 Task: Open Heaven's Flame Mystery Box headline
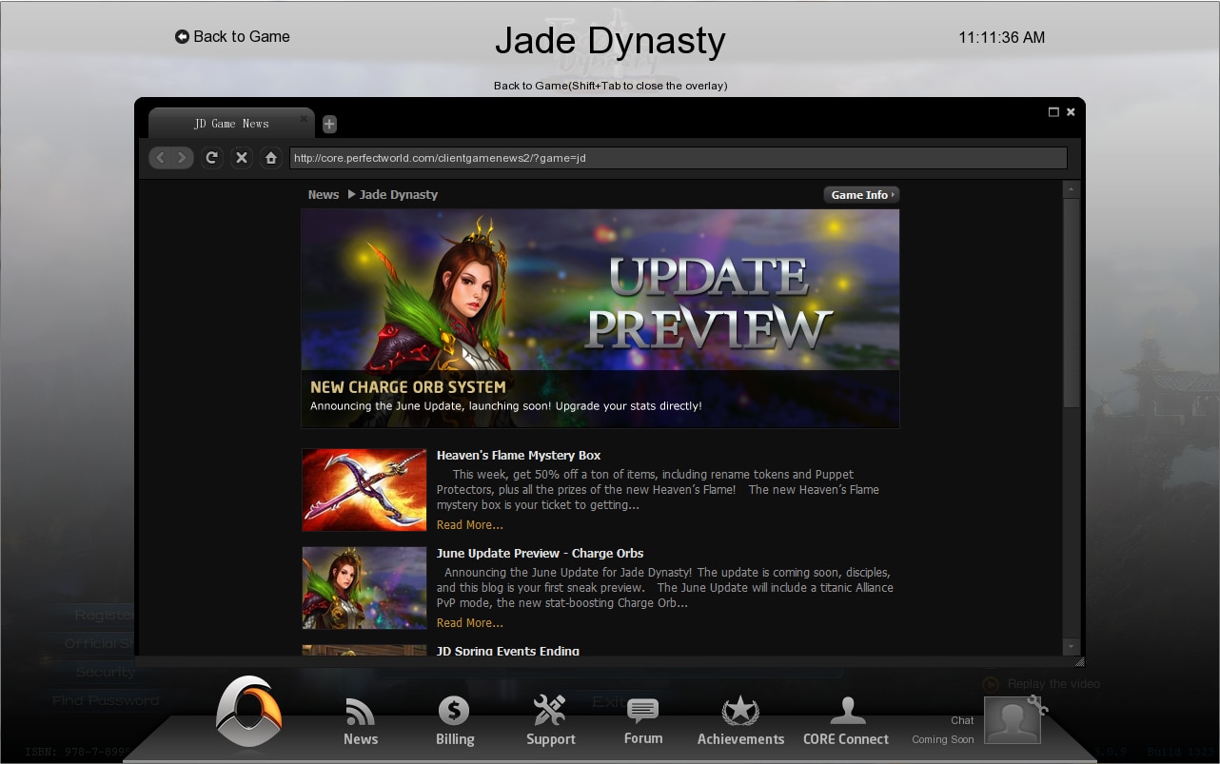pos(519,455)
